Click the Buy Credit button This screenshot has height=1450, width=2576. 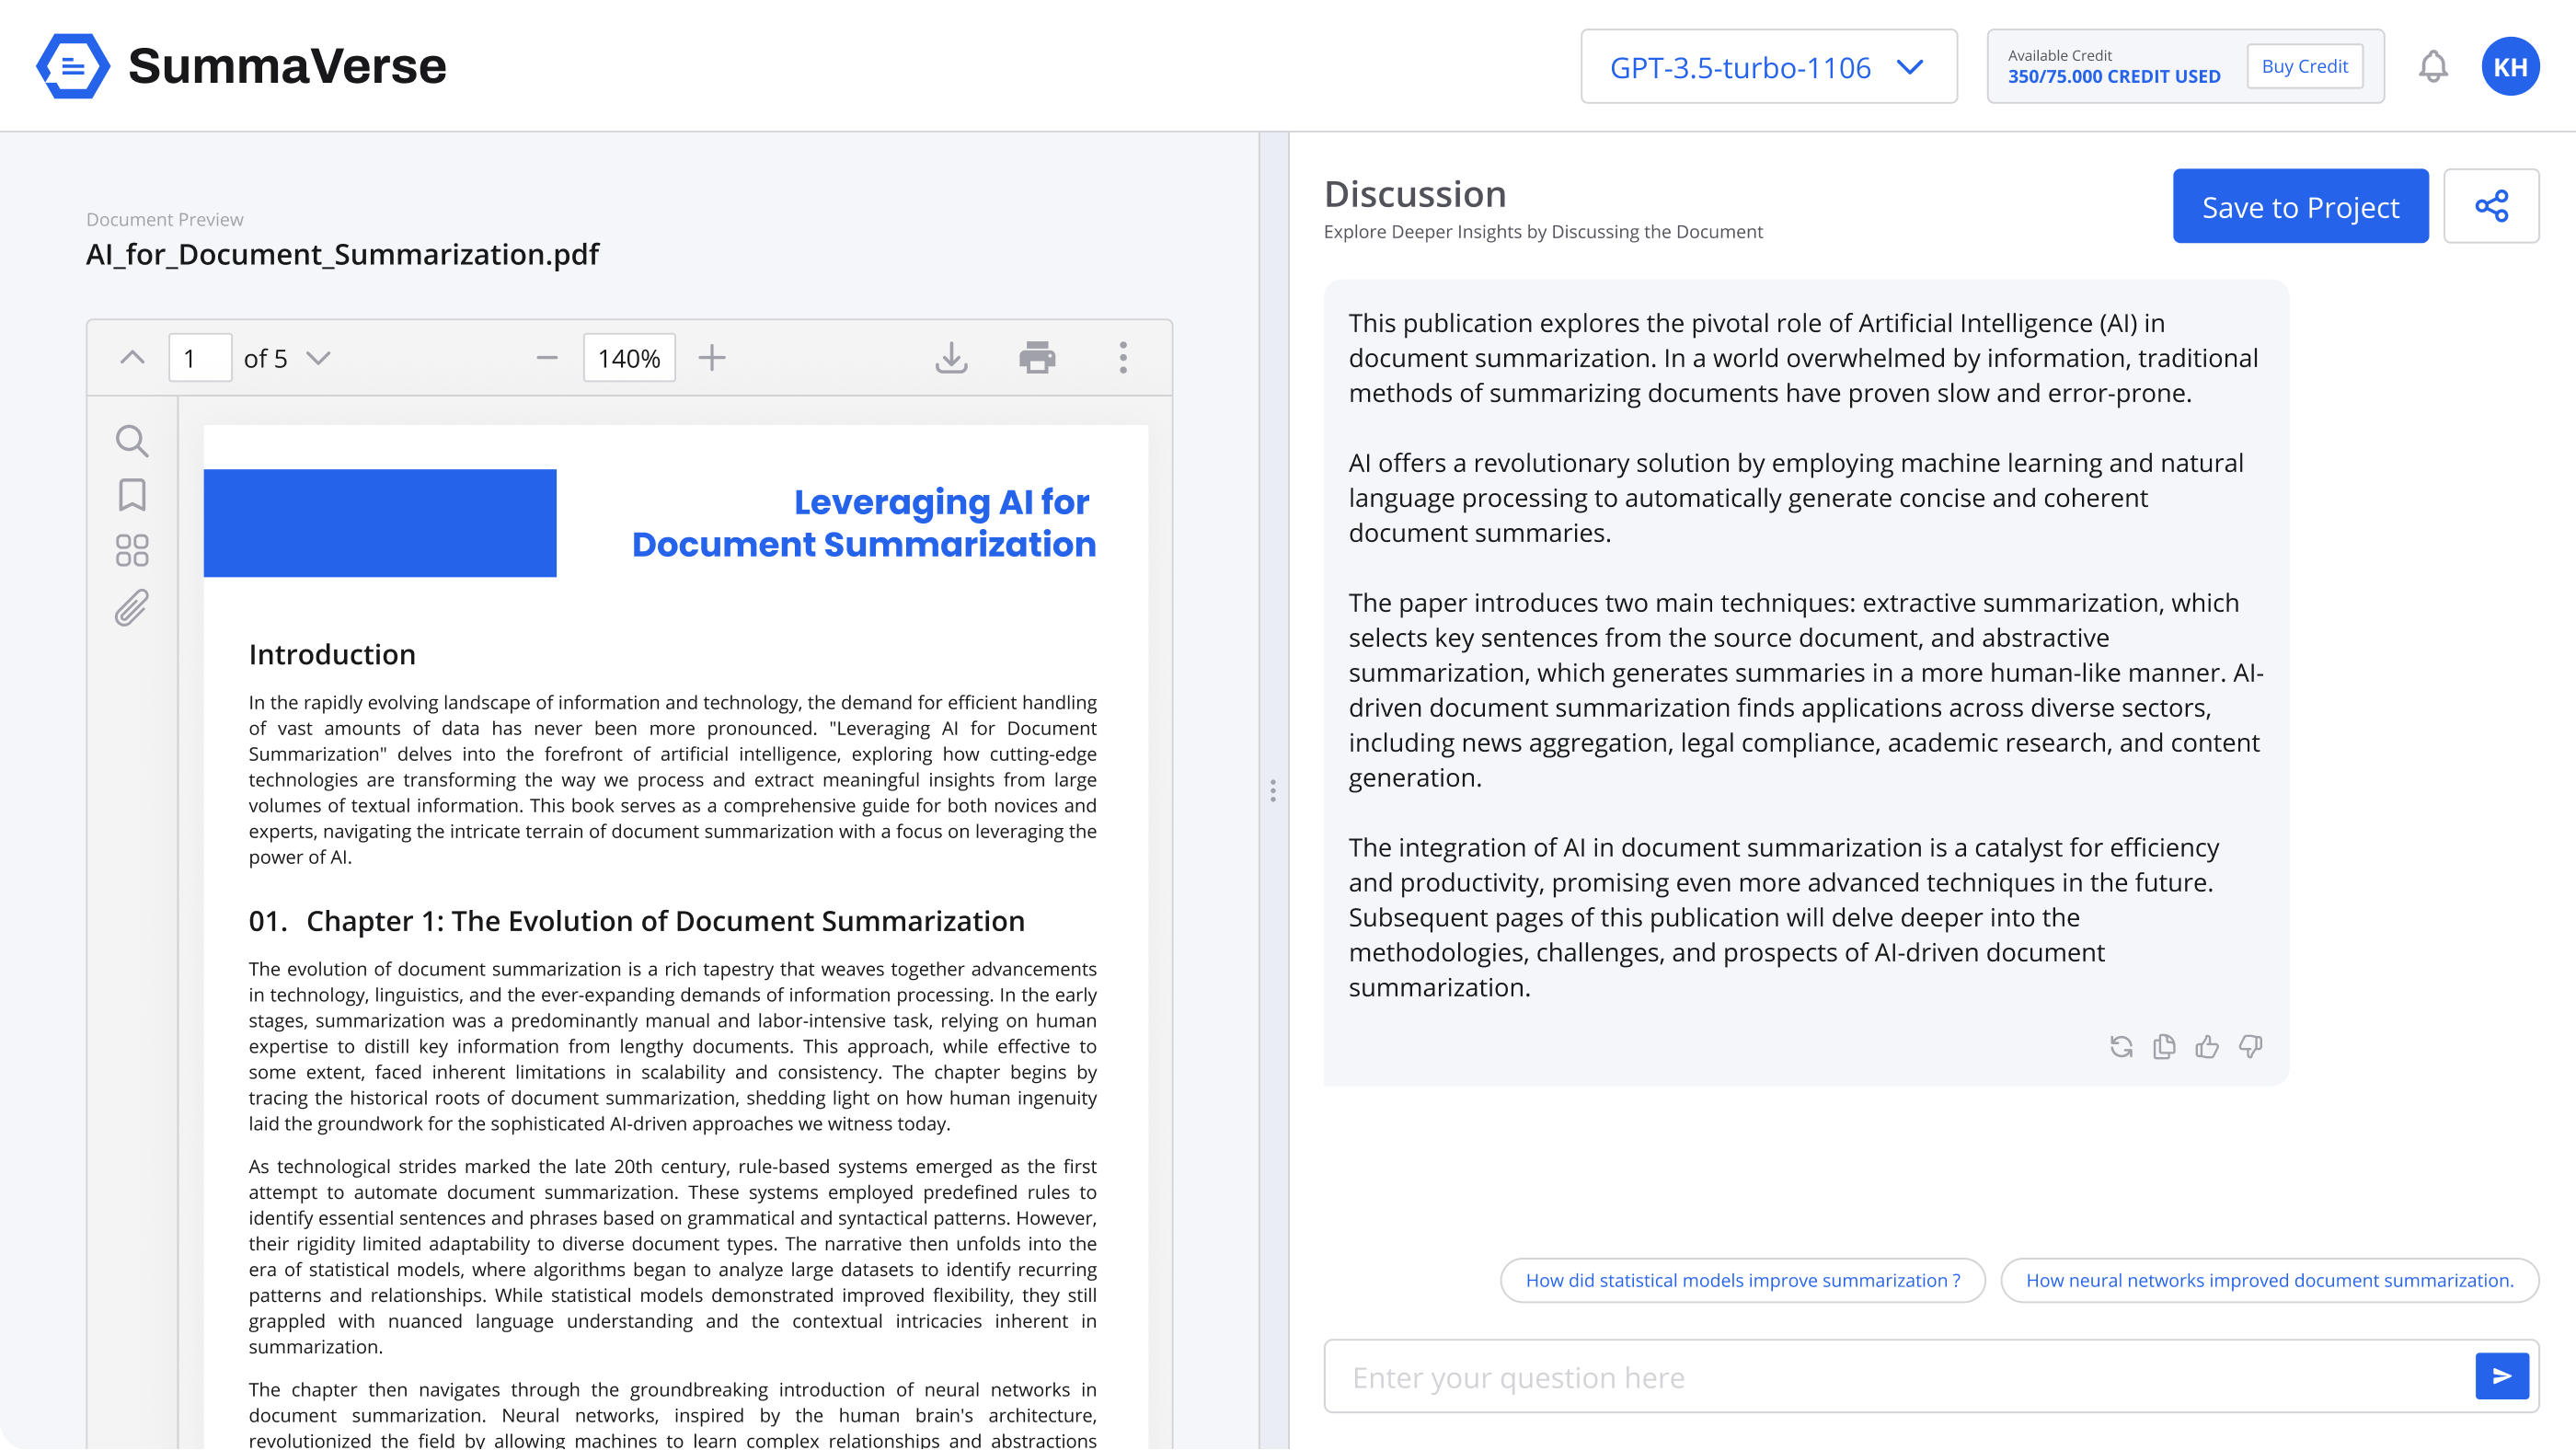click(x=2304, y=66)
